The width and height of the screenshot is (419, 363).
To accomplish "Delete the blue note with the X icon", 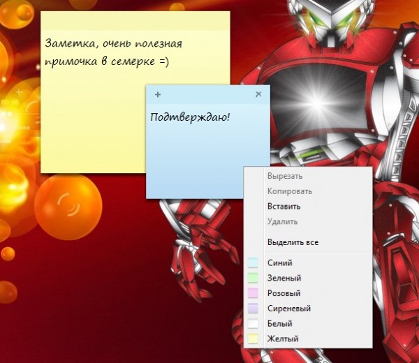I will (258, 94).
